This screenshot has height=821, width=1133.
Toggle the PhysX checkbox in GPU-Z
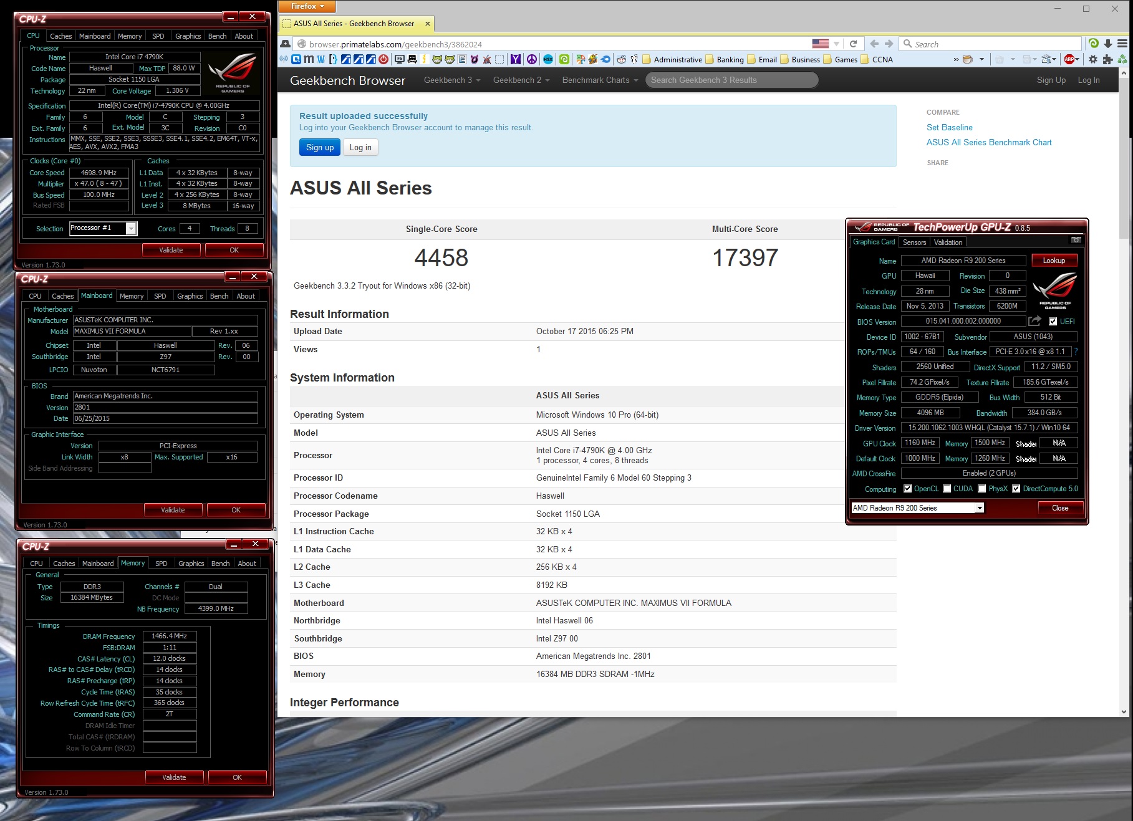coord(982,489)
